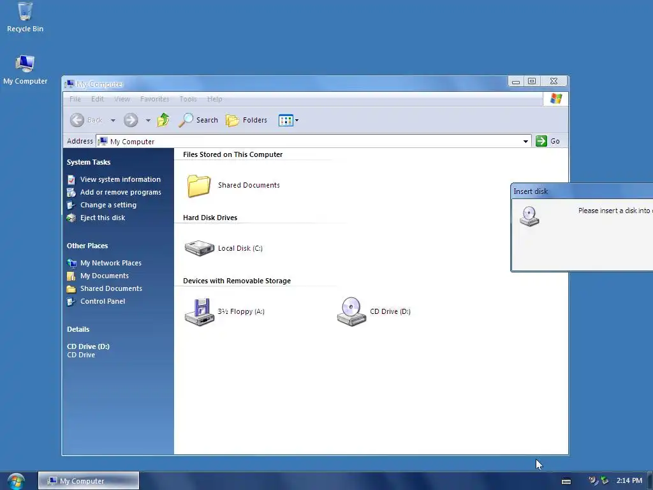
Task: Select the Shared Documents folder icon
Action: point(199,186)
